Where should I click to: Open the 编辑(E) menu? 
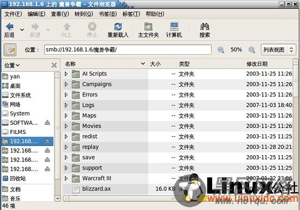tap(37, 14)
